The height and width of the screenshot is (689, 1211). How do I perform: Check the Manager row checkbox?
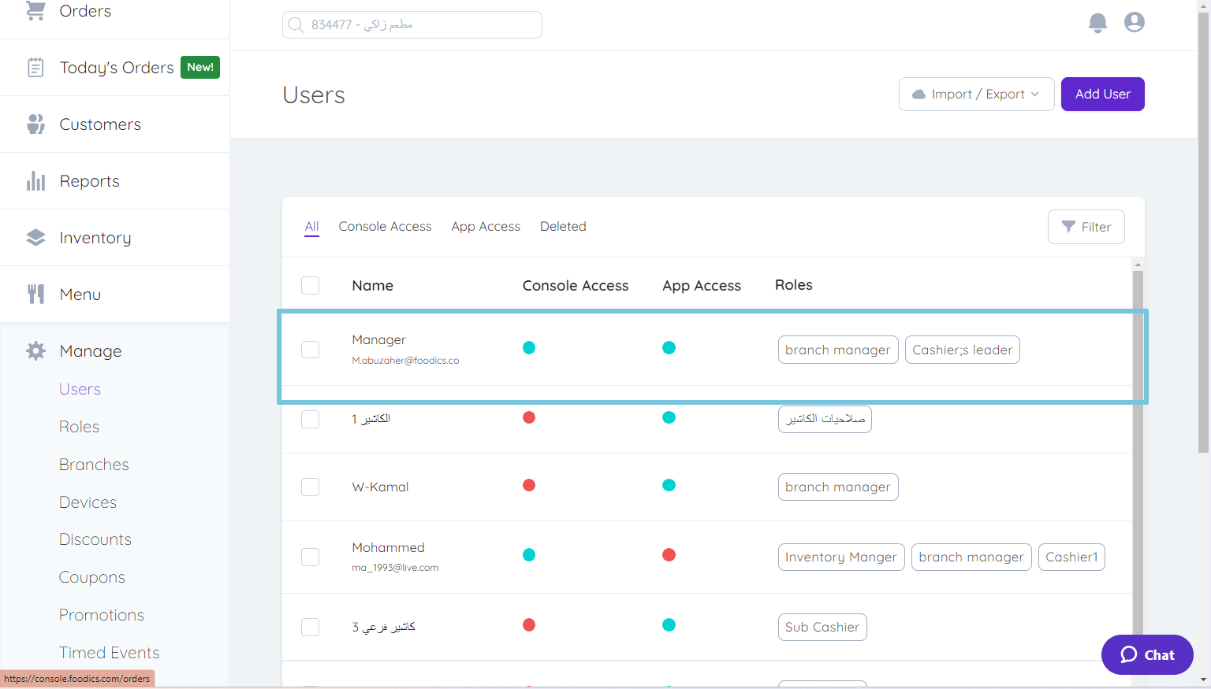(311, 349)
